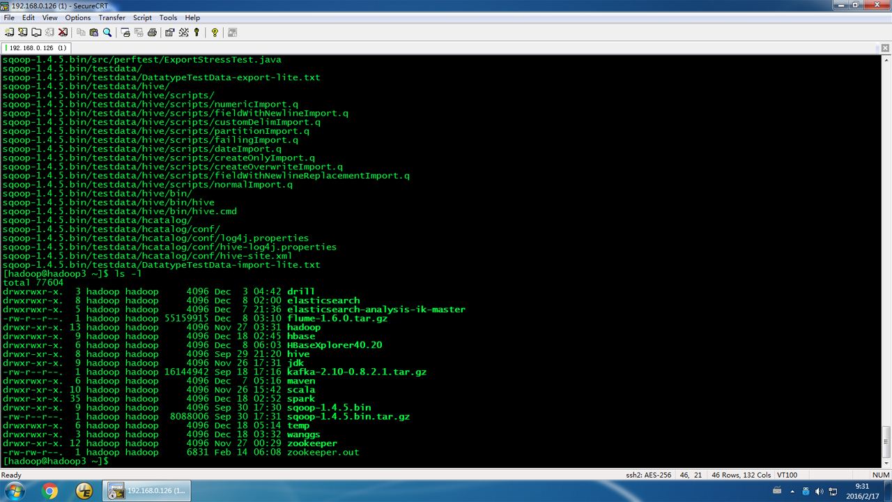Click the 'kafka-2.10-0.8.2.1.tar.gz' file name
Image resolution: width=892 pixels, height=502 pixels.
(x=357, y=372)
